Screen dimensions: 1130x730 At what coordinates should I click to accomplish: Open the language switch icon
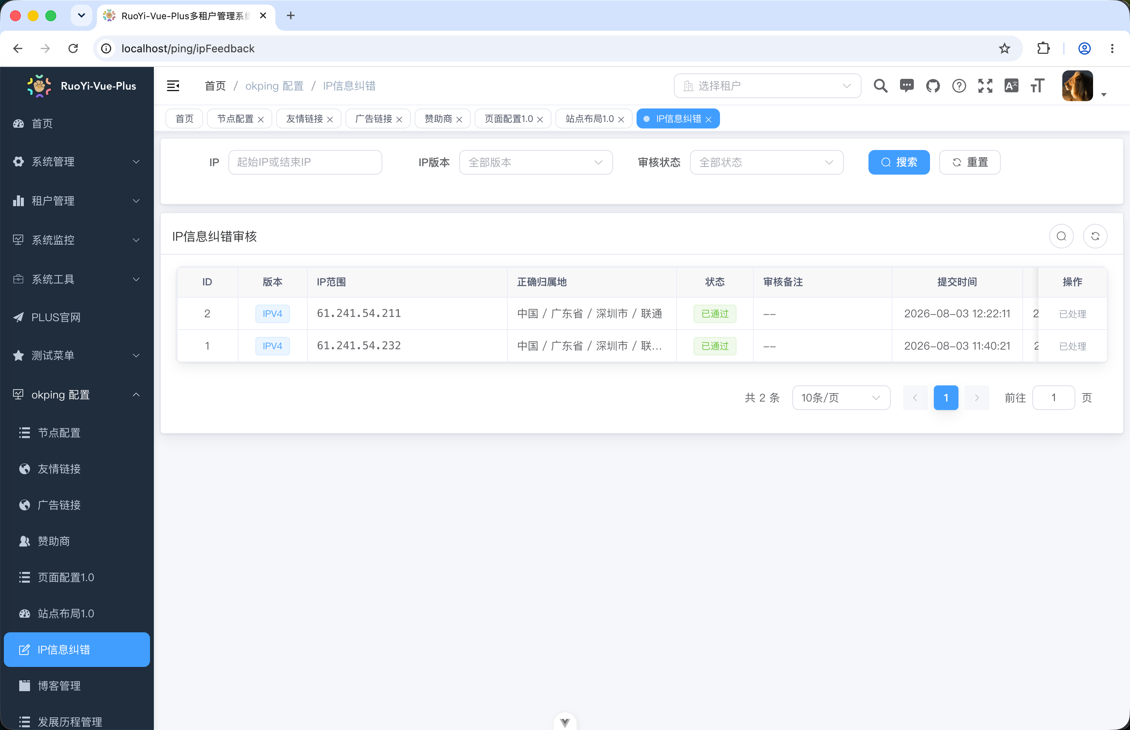pyautogui.click(x=1011, y=86)
